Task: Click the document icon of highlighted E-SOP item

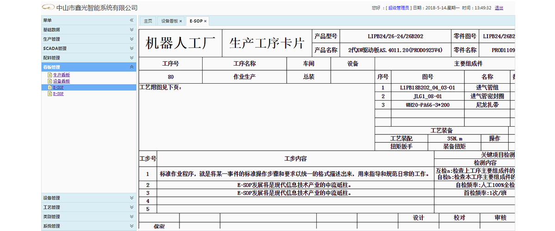Action: click(x=50, y=87)
